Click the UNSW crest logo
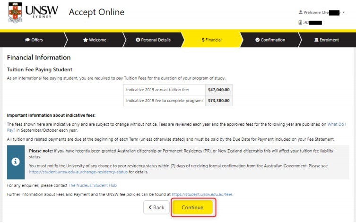 (15, 13)
